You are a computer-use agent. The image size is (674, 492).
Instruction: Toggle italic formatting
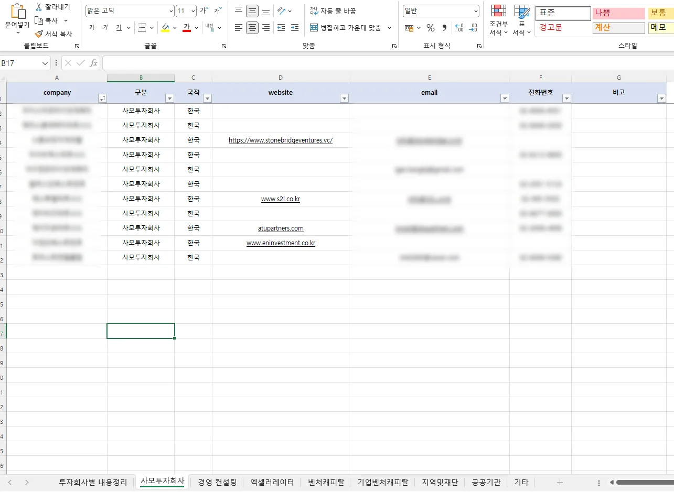coord(105,28)
